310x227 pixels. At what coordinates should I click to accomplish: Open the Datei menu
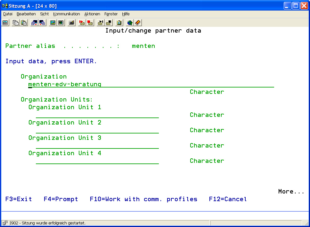point(8,14)
